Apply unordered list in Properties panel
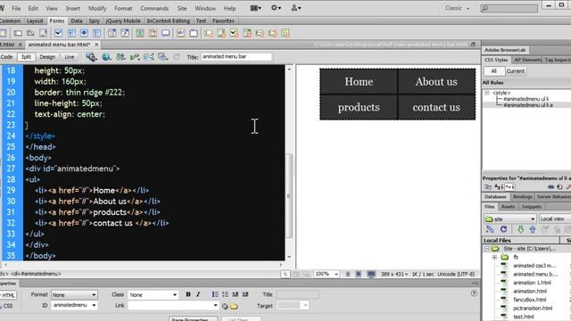Viewport: 571px width, 321px height. click(x=215, y=294)
